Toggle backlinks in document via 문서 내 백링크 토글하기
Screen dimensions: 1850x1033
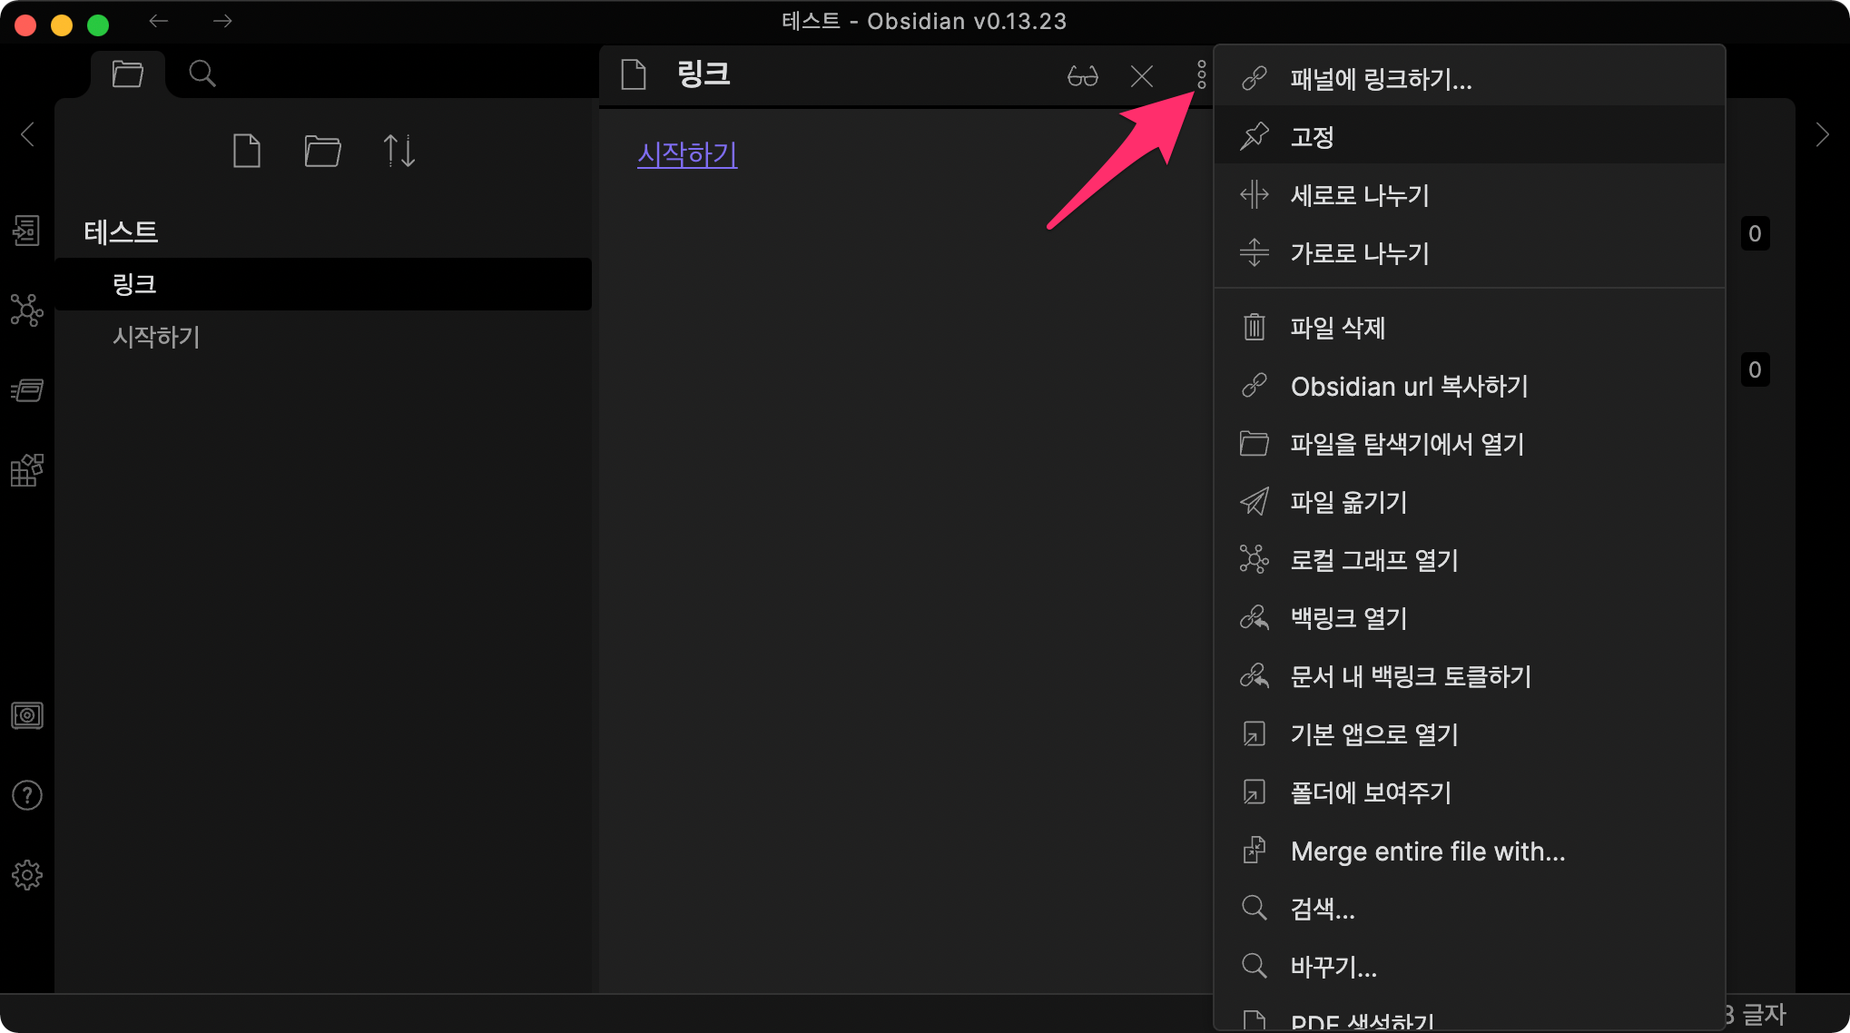pos(1411,676)
